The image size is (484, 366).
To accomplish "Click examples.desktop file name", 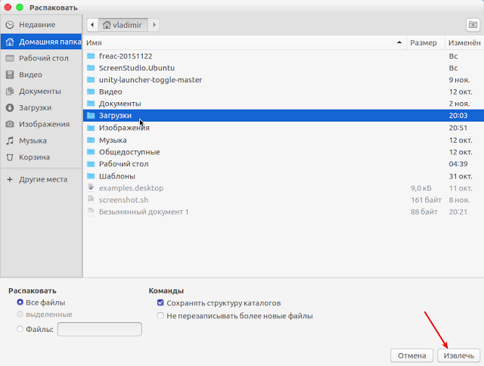I will click(131, 188).
